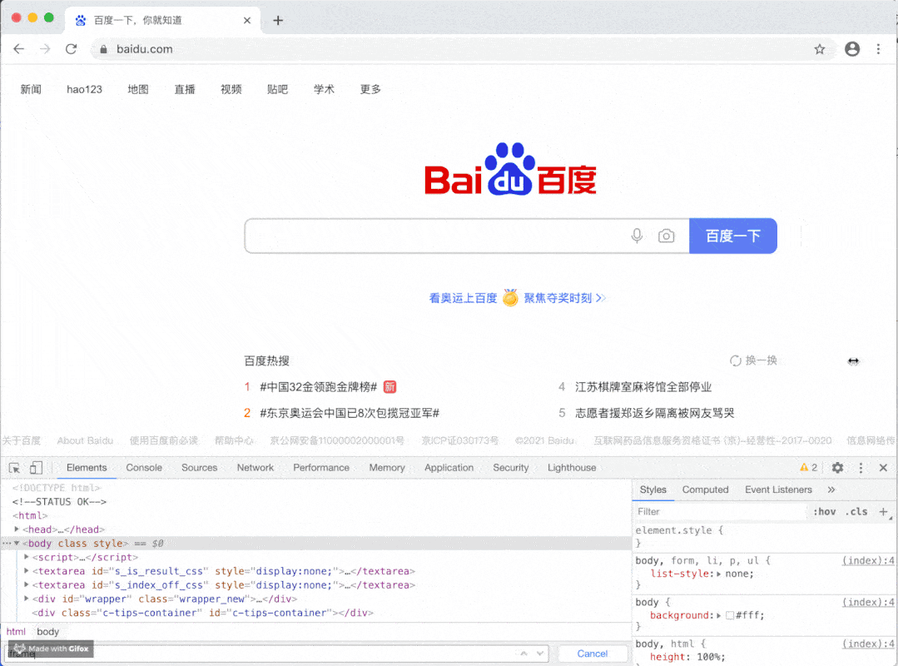This screenshot has width=898, height=666.
Task: Open the 更多 menu link
Action: pyautogui.click(x=370, y=89)
